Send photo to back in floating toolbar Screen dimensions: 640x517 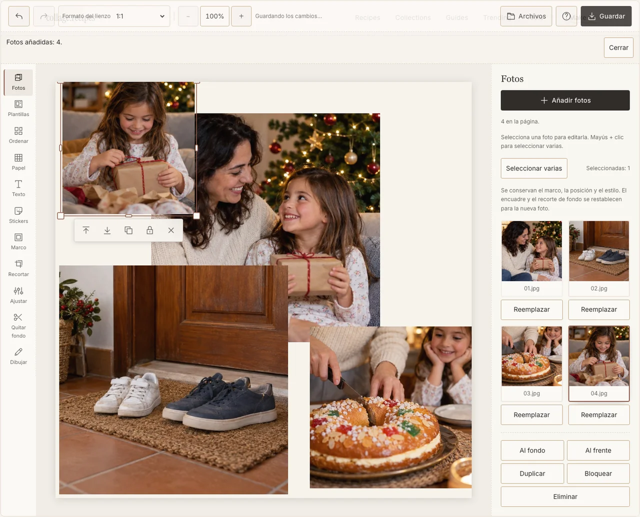pyautogui.click(x=107, y=230)
